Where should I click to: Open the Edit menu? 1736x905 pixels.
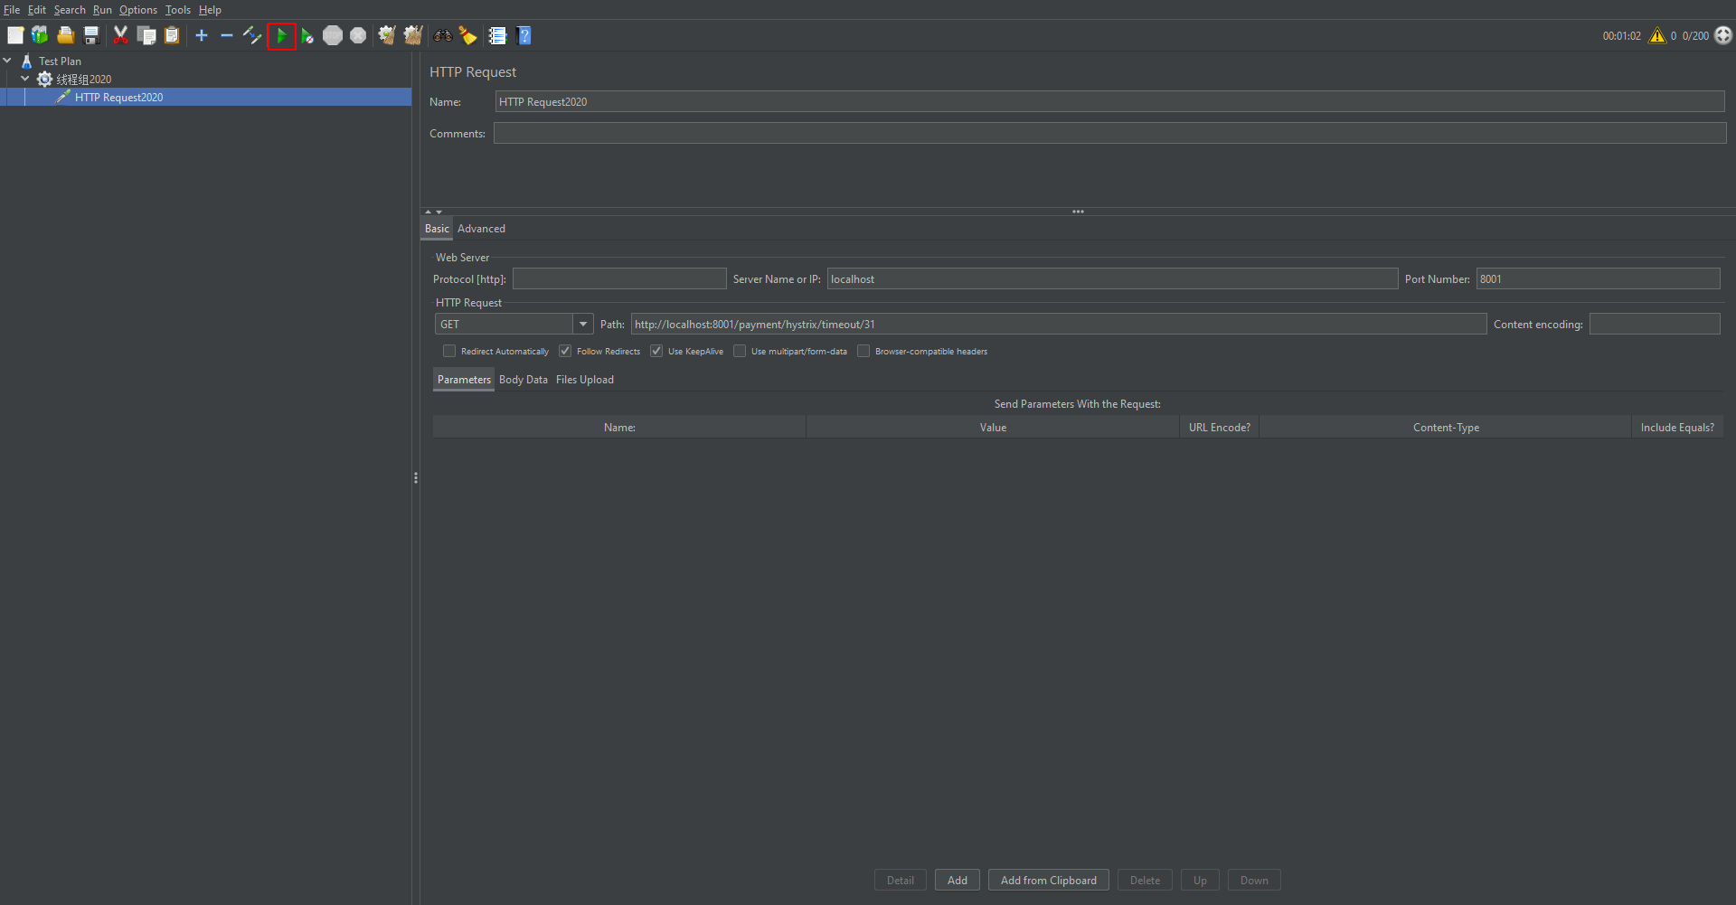(36, 10)
